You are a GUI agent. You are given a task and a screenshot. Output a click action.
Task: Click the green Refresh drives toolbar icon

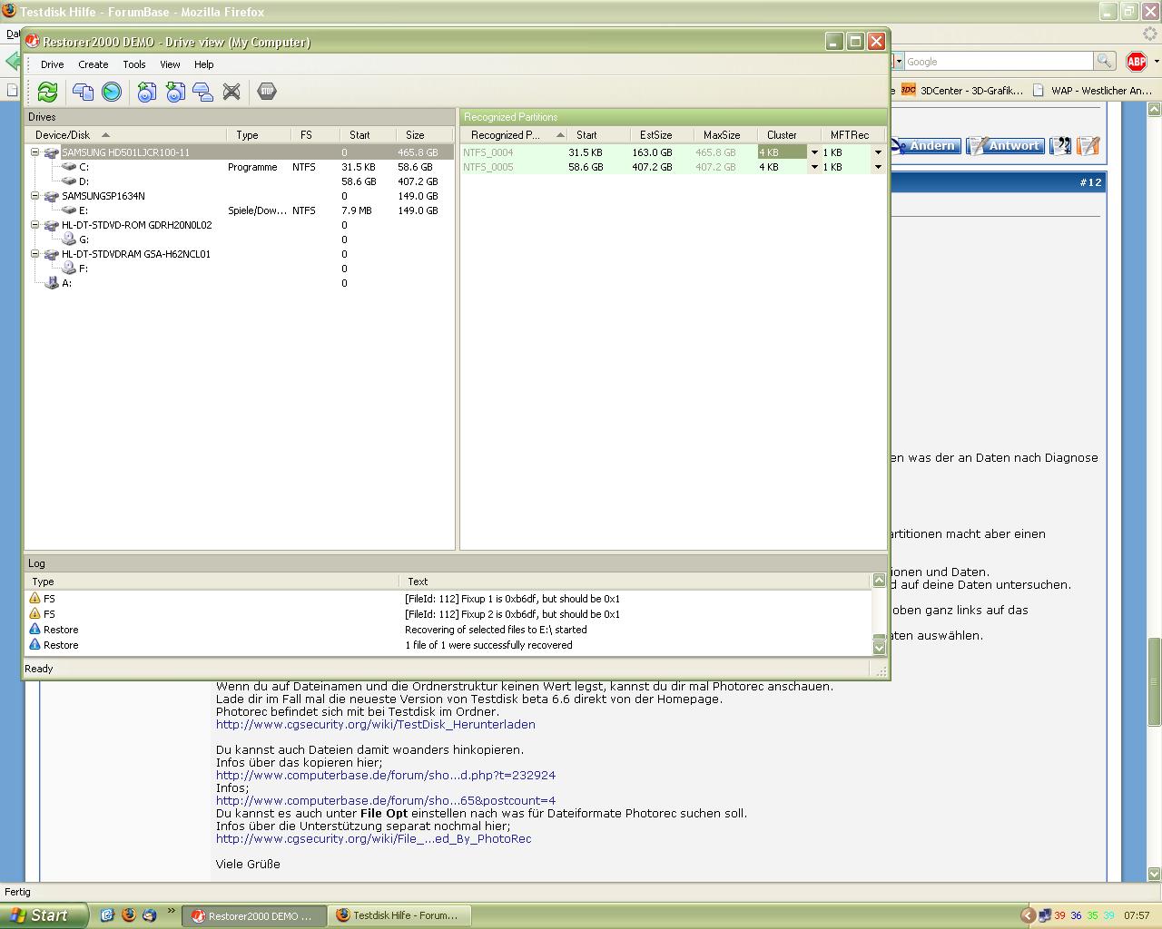tap(47, 91)
